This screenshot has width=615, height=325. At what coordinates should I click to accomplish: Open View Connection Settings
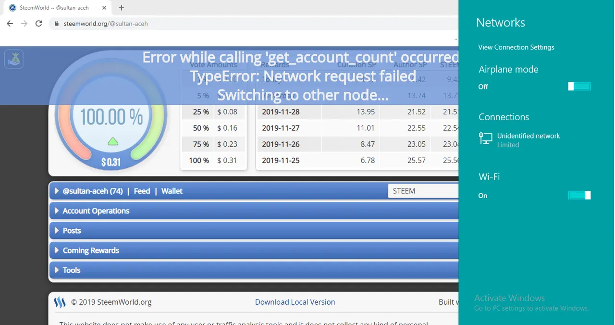[x=516, y=47]
